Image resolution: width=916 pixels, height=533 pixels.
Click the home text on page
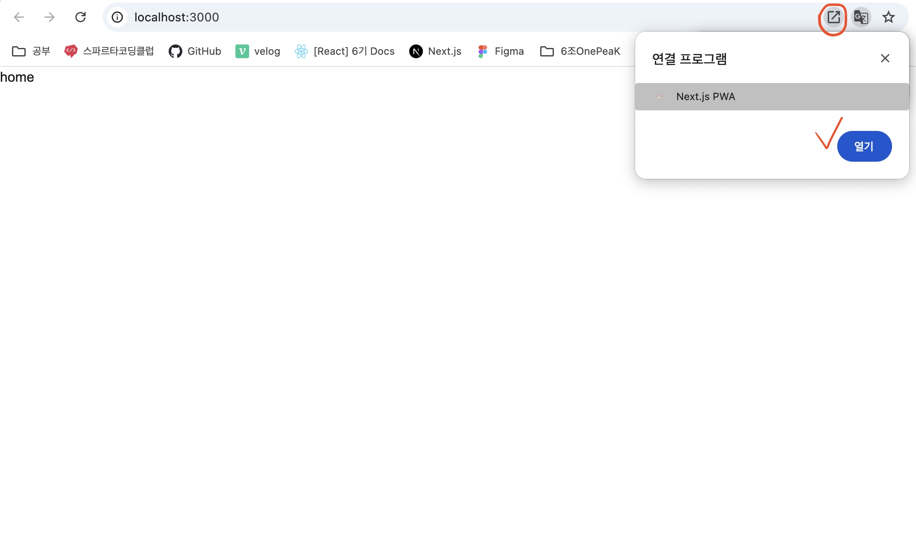17,77
